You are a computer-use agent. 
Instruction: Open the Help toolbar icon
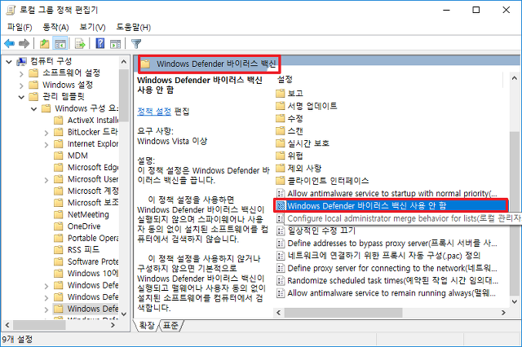[x=100, y=43]
